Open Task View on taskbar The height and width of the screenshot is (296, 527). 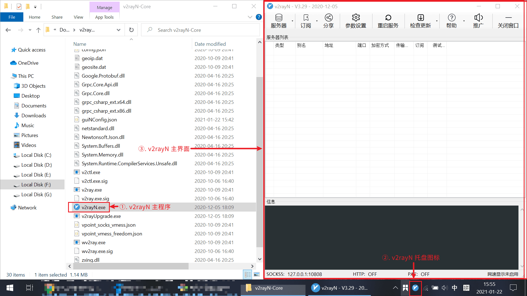(x=29, y=288)
